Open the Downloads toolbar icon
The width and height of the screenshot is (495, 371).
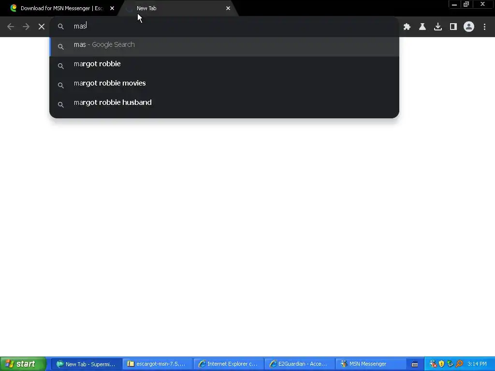(x=438, y=27)
